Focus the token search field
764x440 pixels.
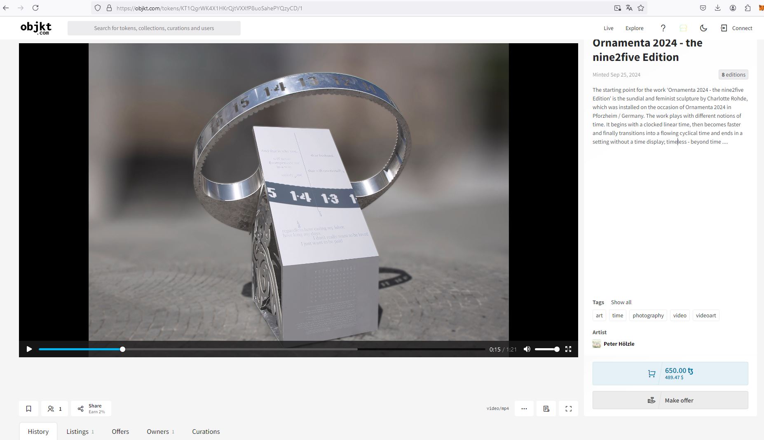point(154,28)
